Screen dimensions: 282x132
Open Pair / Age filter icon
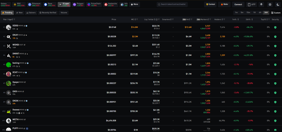(14, 20)
